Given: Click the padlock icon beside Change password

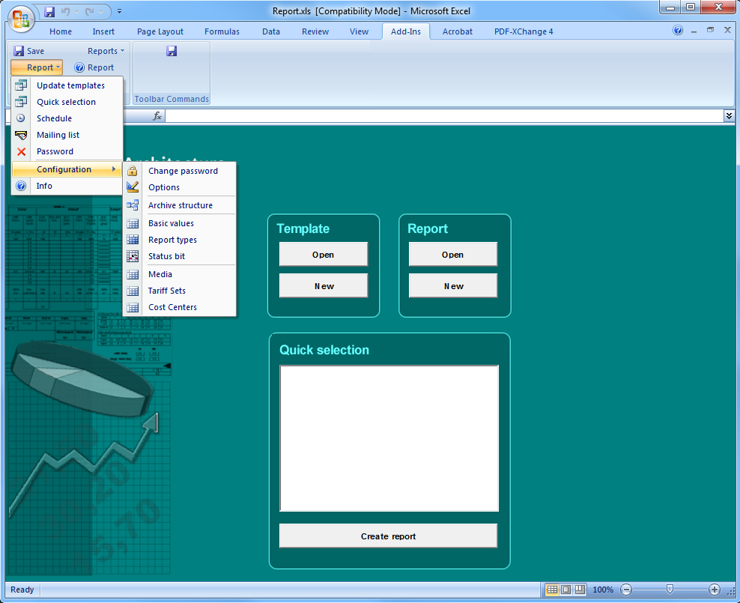Looking at the screenshot, I should tap(133, 171).
